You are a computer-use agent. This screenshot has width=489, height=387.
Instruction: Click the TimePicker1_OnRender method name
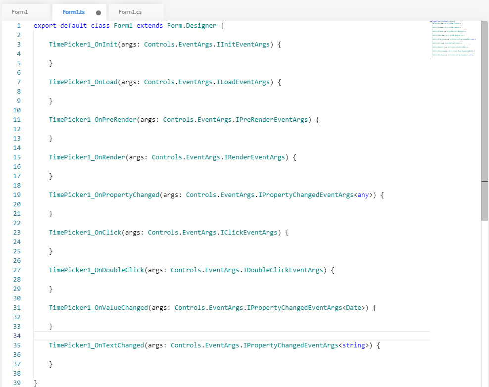(x=87, y=157)
